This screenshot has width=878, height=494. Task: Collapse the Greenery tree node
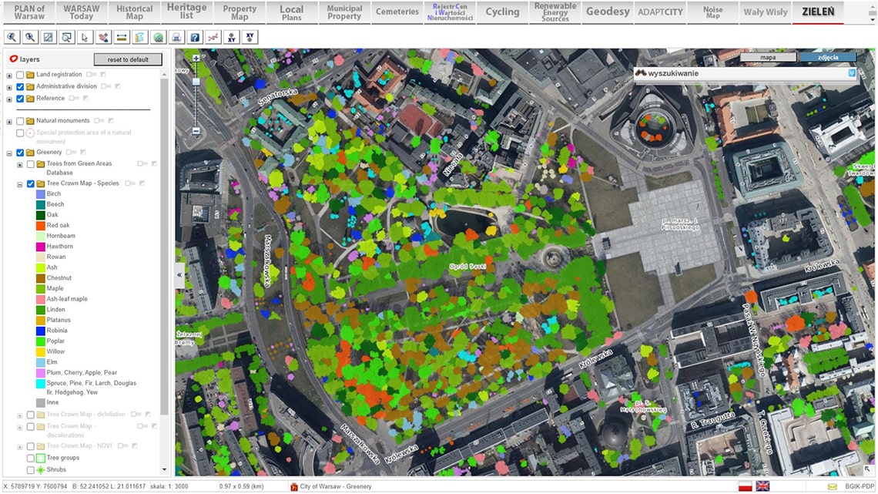[x=9, y=153]
